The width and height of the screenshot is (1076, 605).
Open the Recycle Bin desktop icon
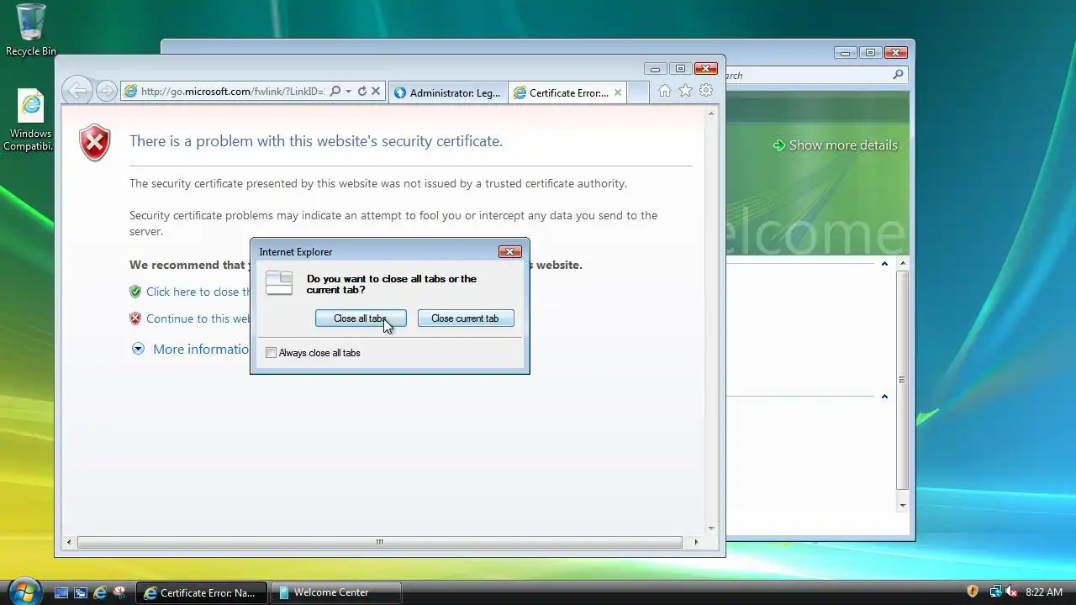31,30
